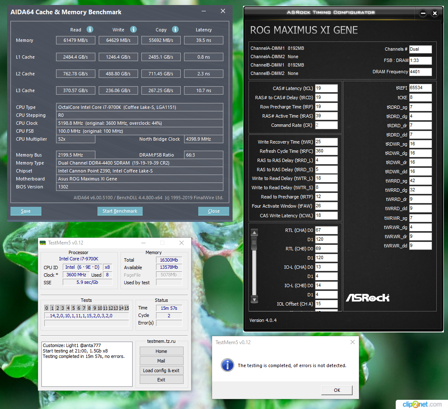The width and height of the screenshot is (448, 409).
Task: Click the Four Activate Window (tFAW) field
Action: point(326,206)
